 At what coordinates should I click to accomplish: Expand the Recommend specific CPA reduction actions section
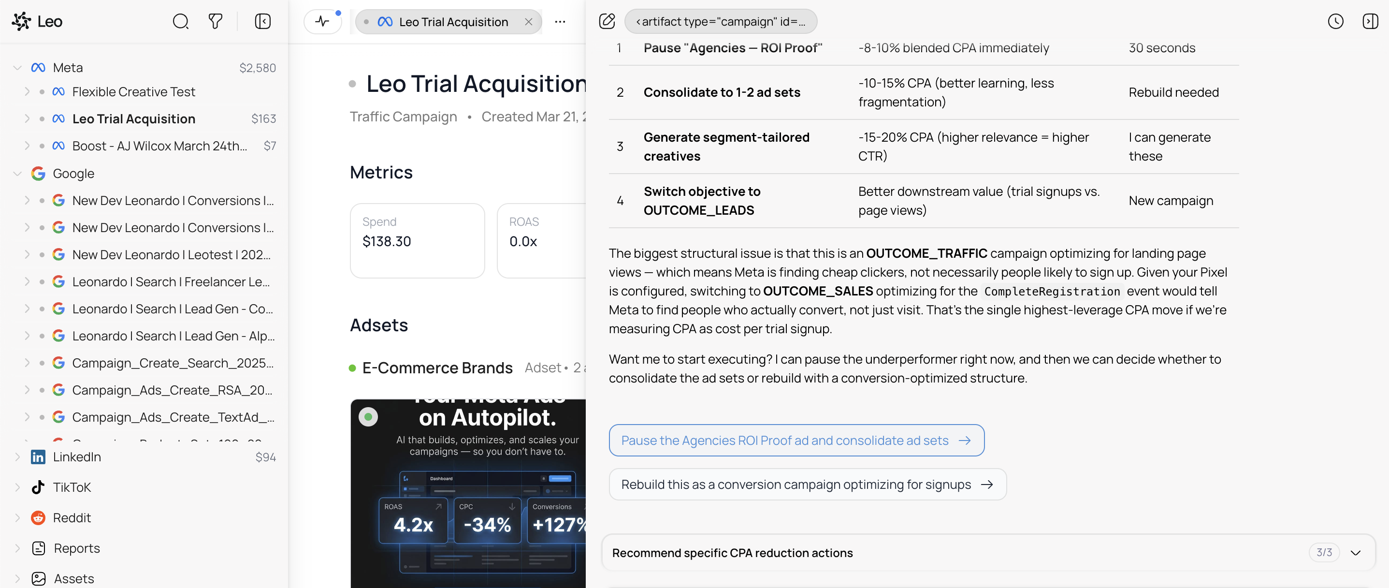(x=1357, y=552)
